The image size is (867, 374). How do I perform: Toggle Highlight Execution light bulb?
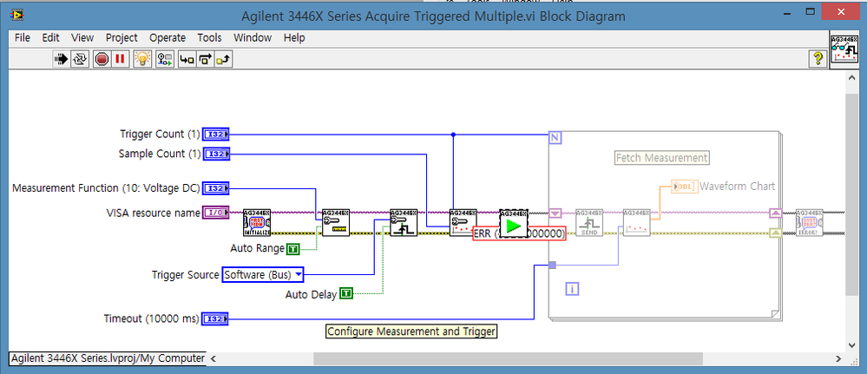[142, 59]
